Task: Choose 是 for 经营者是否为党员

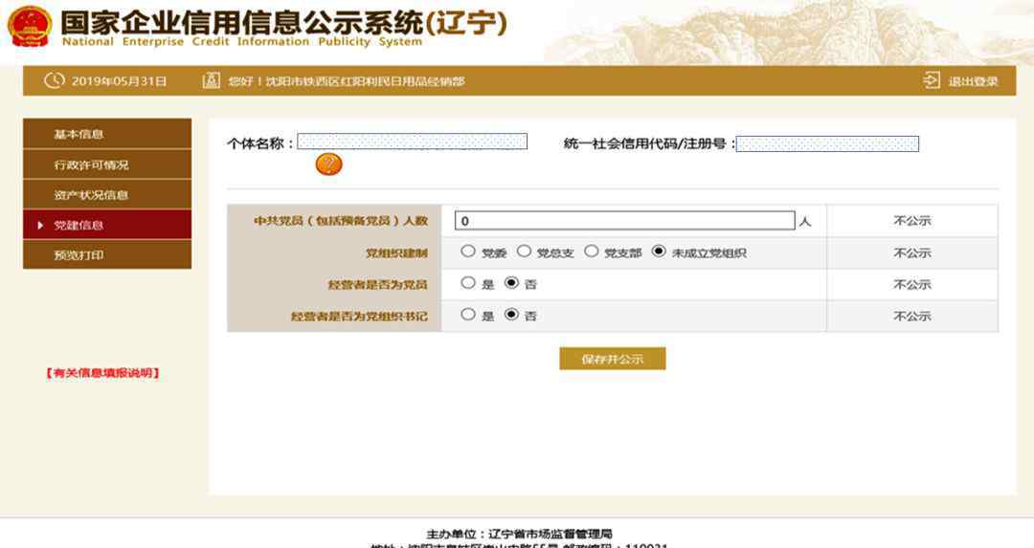Action: (x=467, y=282)
